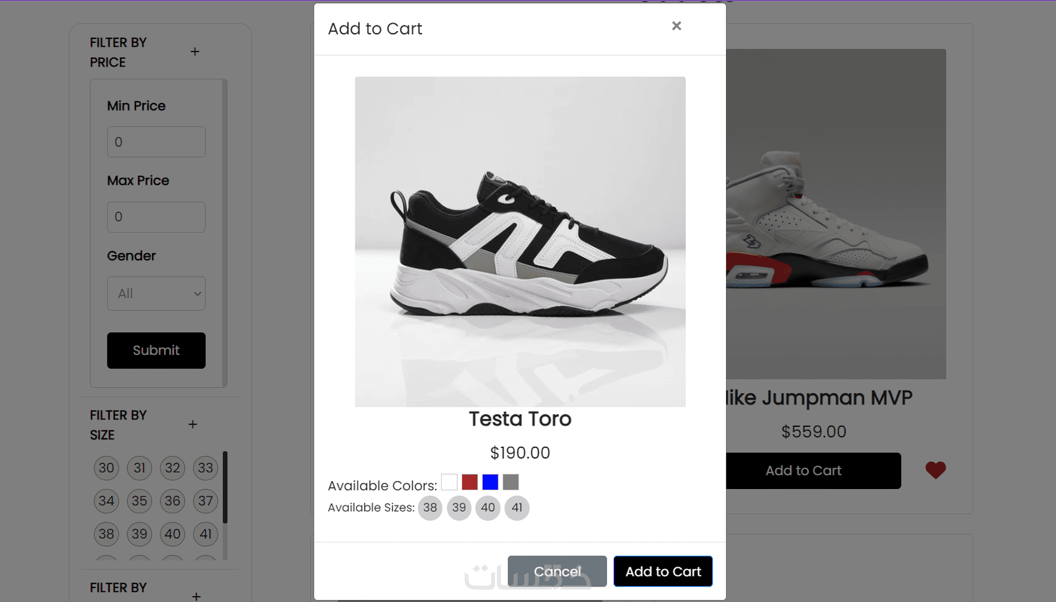This screenshot has width=1056, height=602.
Task: Toggle size 30 in size filter
Action: pyautogui.click(x=106, y=468)
